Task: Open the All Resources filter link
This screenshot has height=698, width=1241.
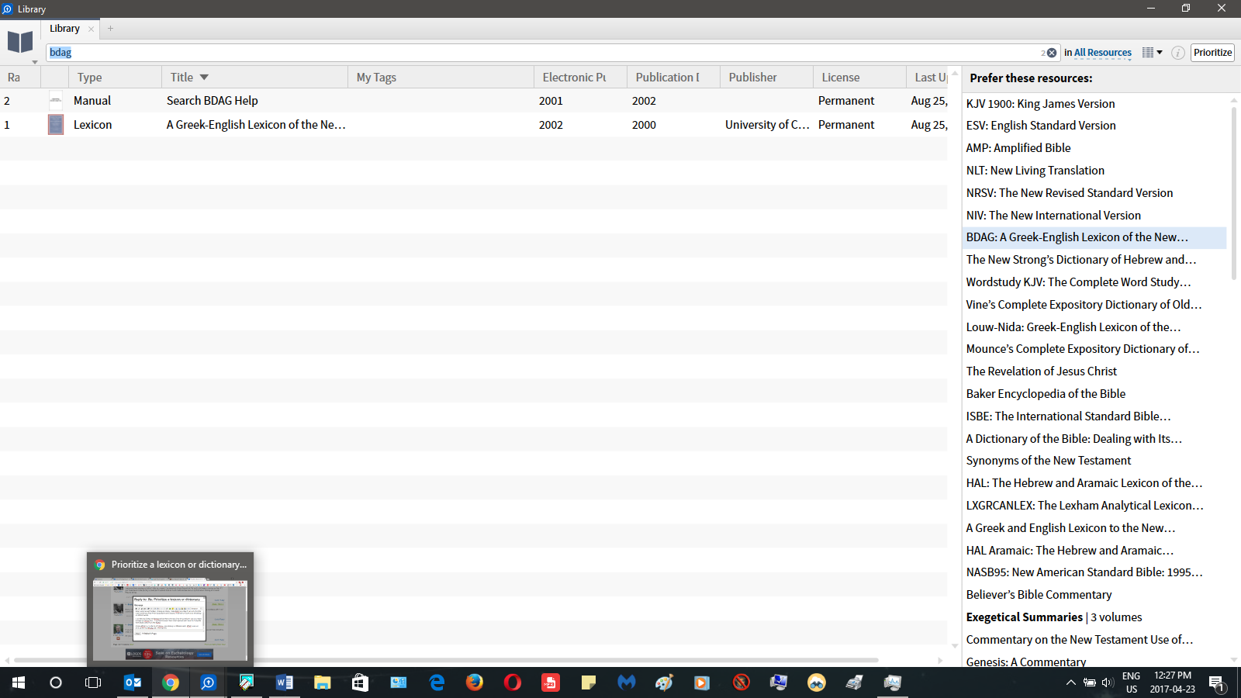Action: [x=1102, y=53]
